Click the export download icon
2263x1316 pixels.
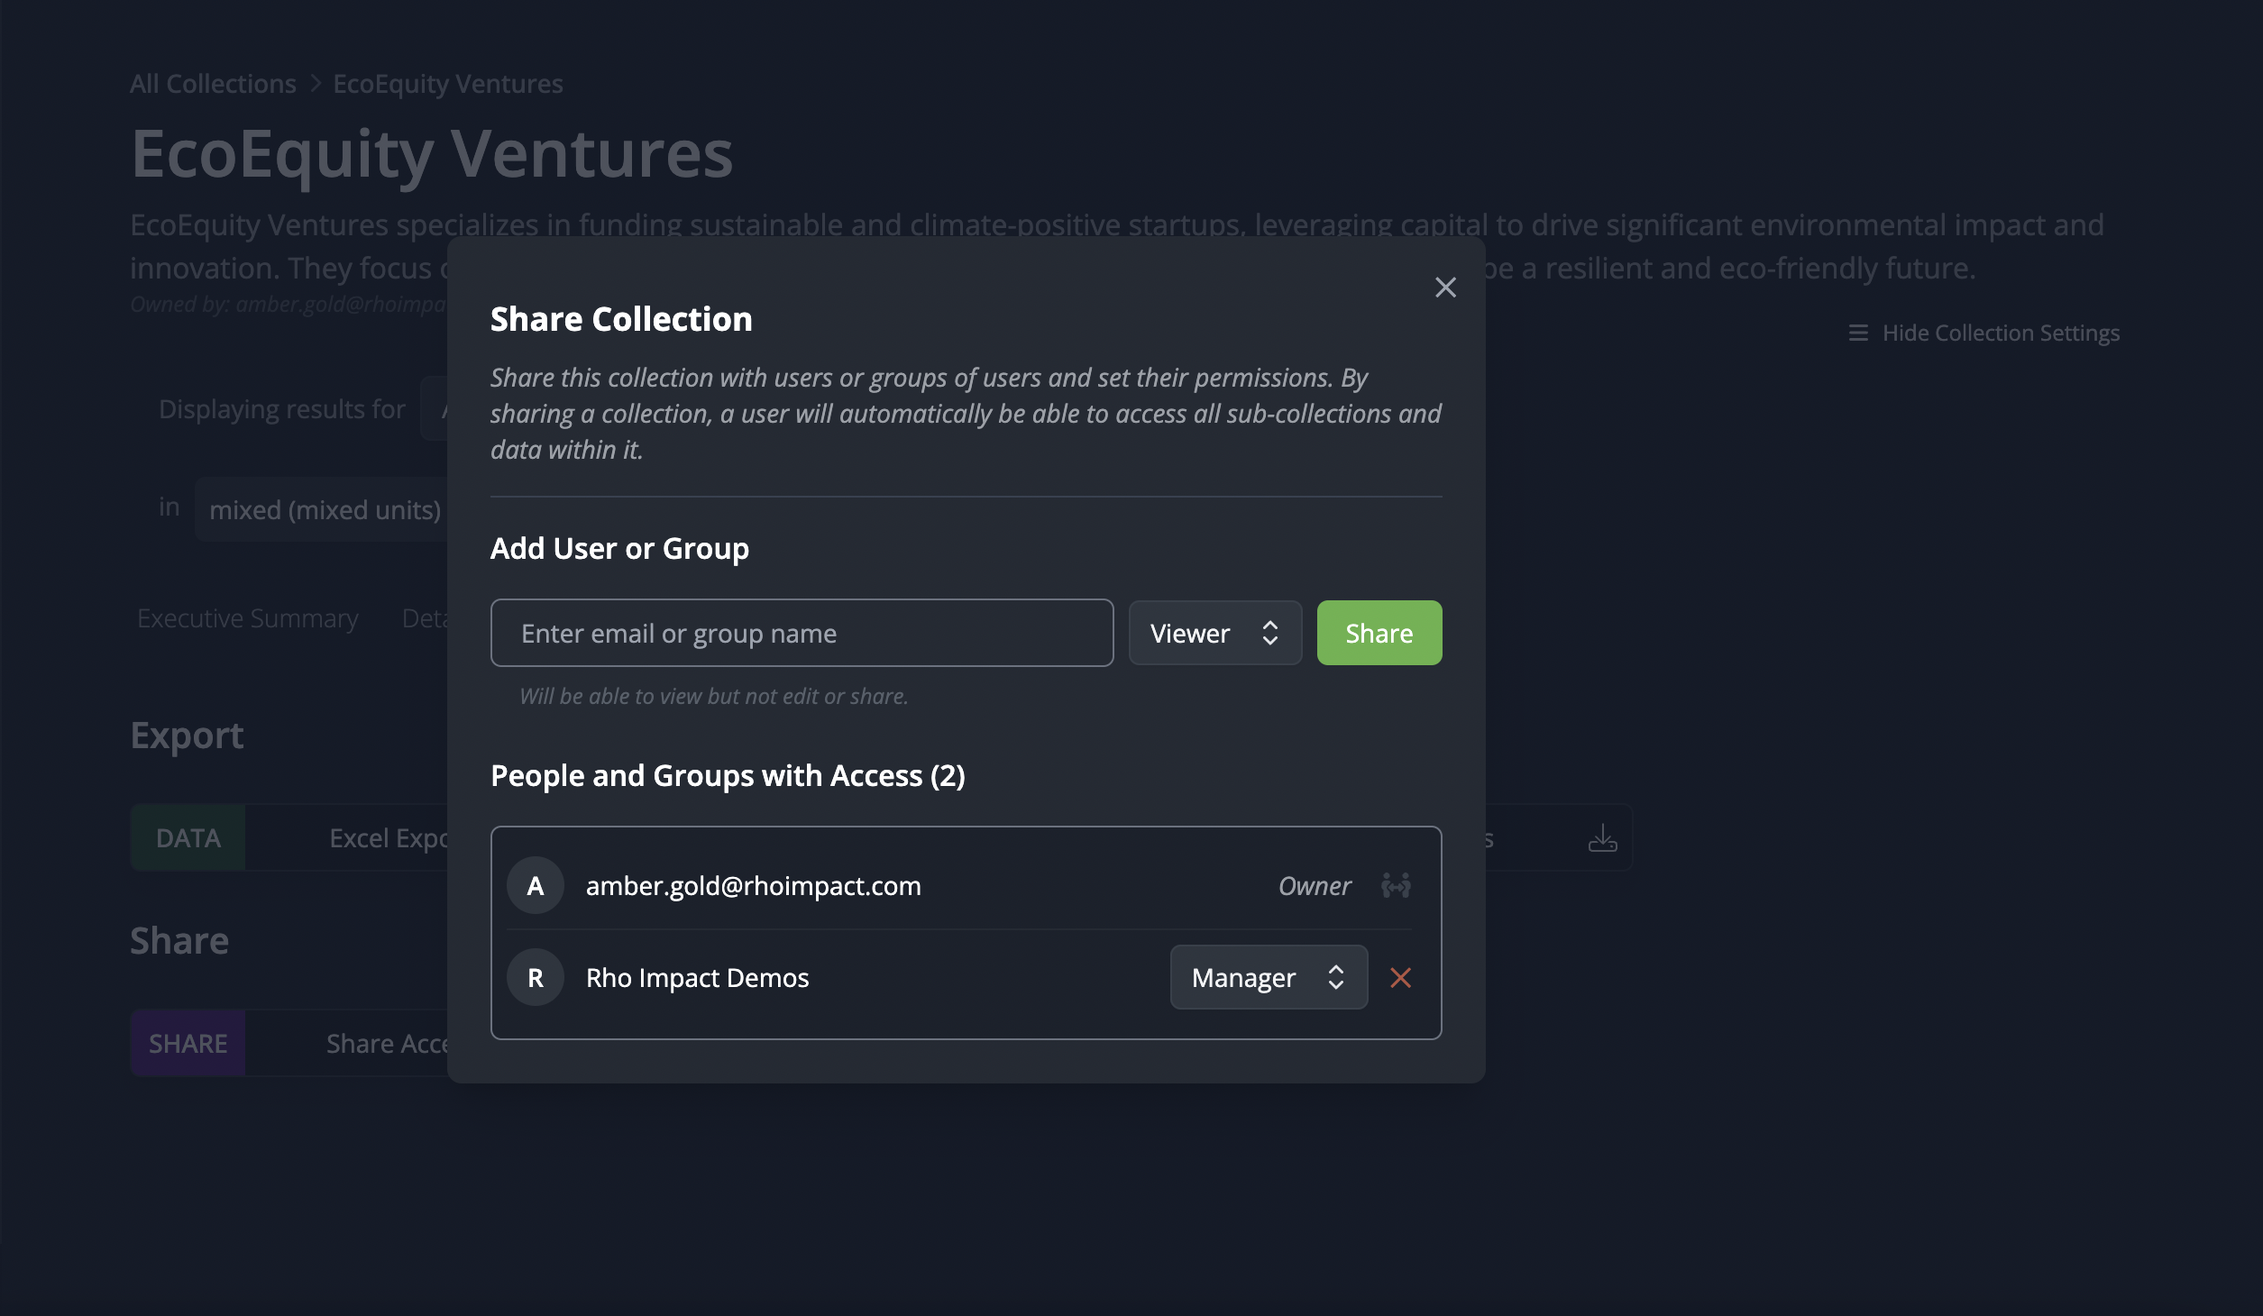pos(1602,838)
